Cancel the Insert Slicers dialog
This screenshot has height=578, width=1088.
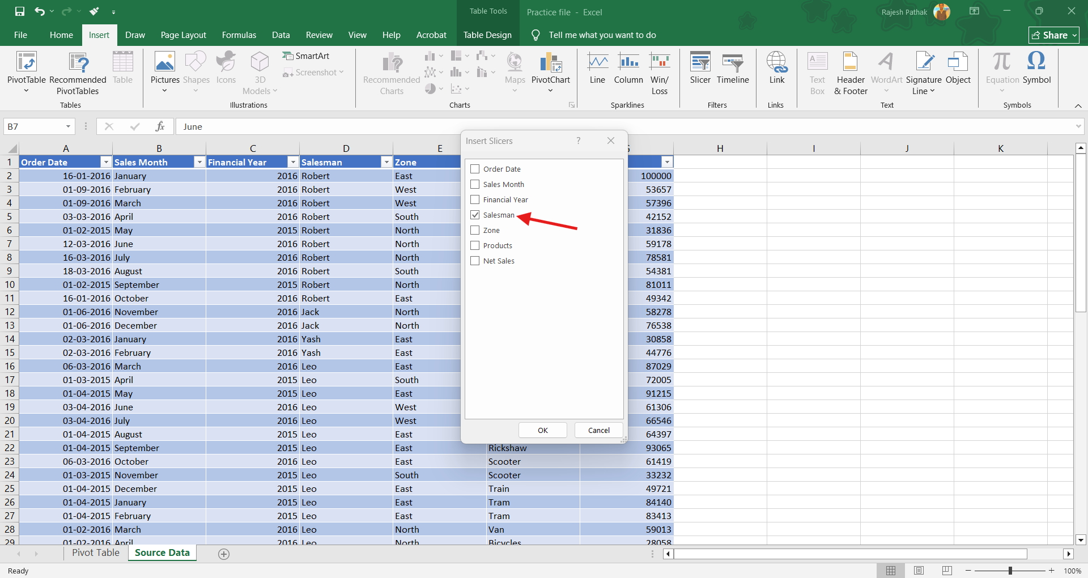(598, 431)
